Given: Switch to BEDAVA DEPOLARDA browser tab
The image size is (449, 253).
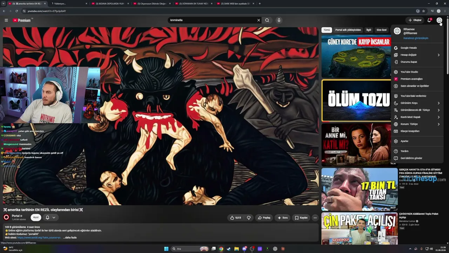Looking at the screenshot, I should (x=110, y=4).
